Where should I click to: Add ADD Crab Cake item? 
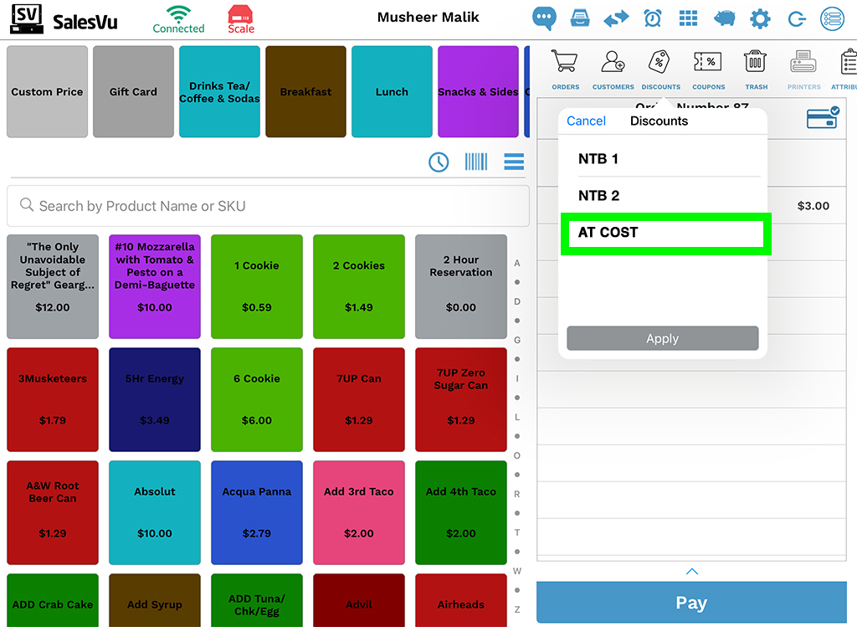(53, 600)
